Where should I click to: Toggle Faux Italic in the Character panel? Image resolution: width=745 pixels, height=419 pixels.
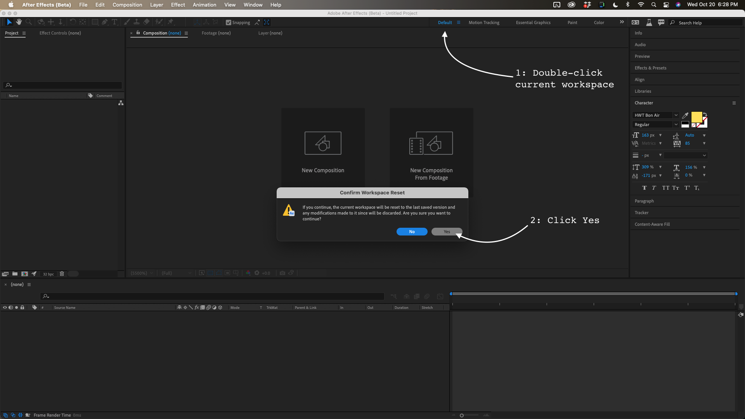pos(653,188)
